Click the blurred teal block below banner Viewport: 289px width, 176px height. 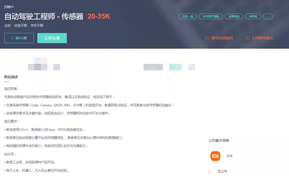point(175,67)
